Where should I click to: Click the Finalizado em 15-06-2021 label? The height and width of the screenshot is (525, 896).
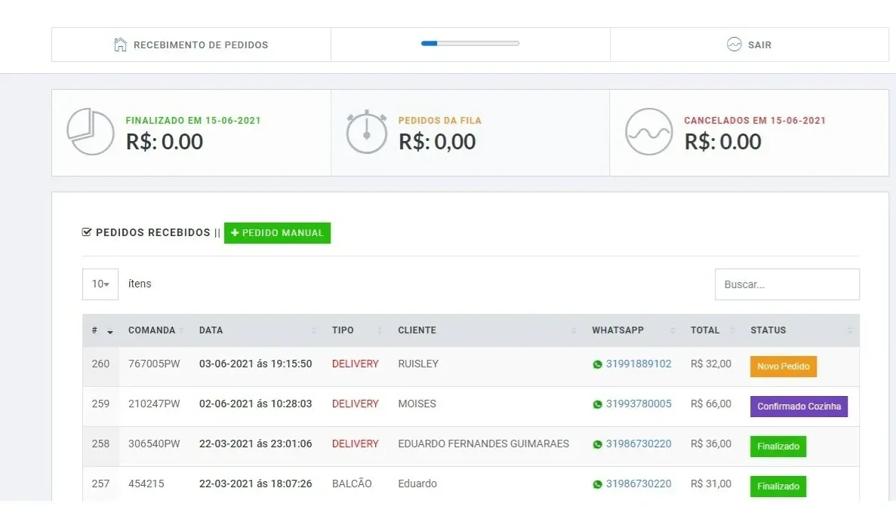[193, 121]
